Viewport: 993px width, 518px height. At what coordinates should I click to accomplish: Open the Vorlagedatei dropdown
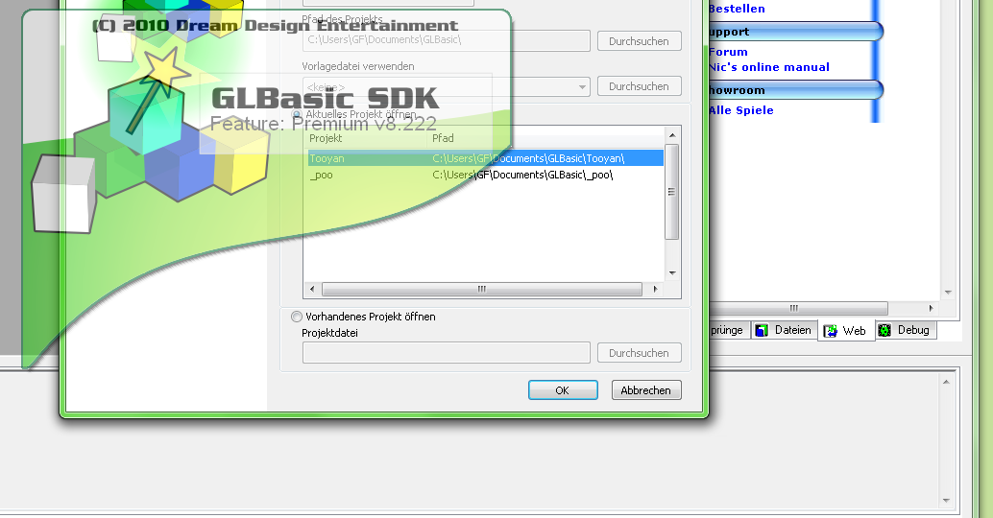[582, 86]
